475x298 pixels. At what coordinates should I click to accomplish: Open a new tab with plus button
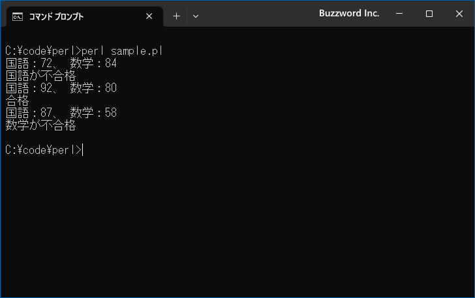(x=176, y=16)
